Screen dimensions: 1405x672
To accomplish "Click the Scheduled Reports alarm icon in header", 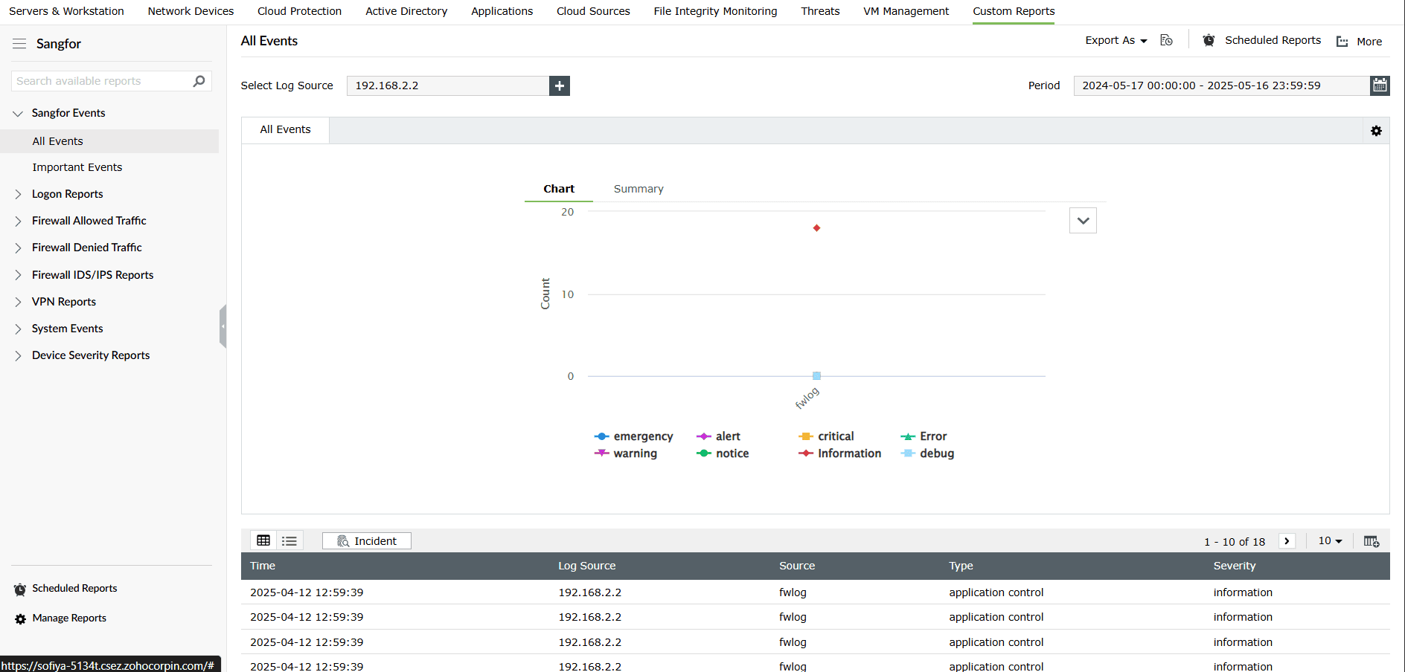I will (x=1209, y=40).
